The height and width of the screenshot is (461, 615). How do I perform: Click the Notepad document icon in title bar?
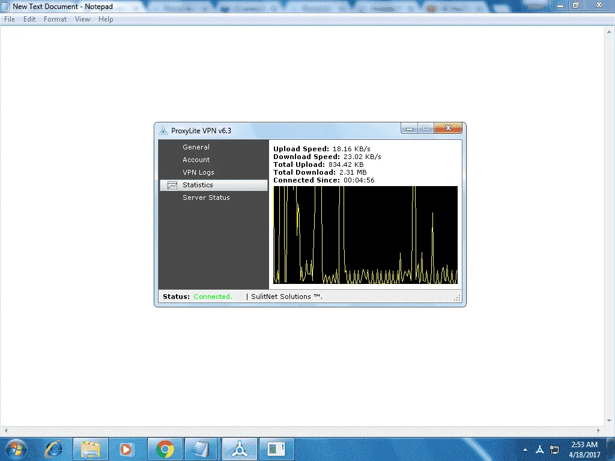(x=5, y=6)
